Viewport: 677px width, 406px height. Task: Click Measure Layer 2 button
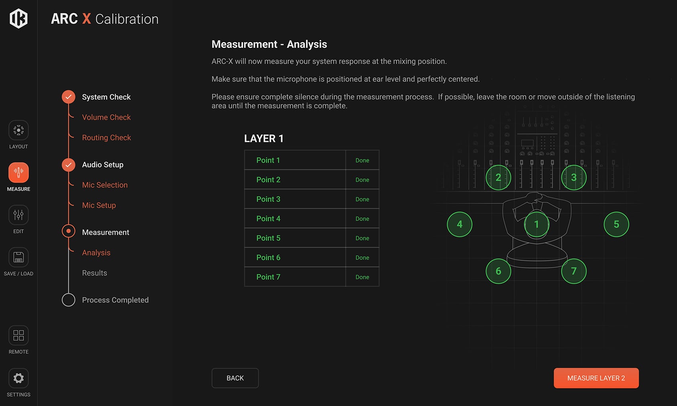coord(596,378)
